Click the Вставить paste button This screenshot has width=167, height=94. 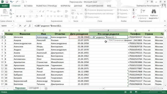coord(5,13)
